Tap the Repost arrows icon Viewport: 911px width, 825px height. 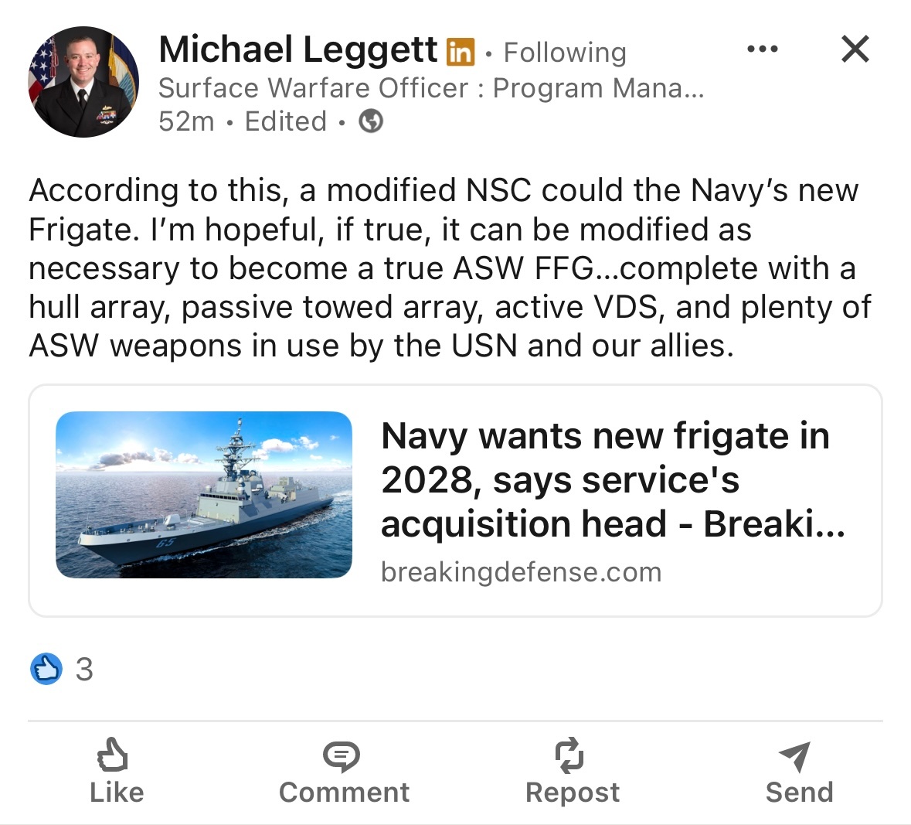tap(570, 755)
